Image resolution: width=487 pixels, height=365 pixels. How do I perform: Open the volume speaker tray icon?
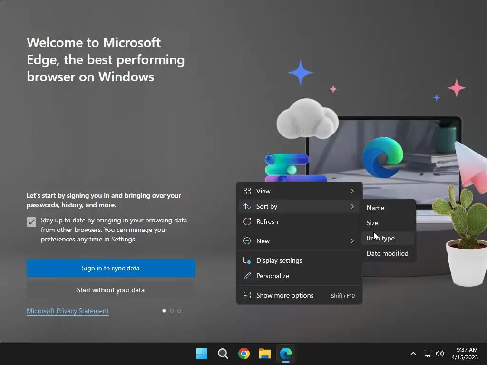[x=440, y=354]
